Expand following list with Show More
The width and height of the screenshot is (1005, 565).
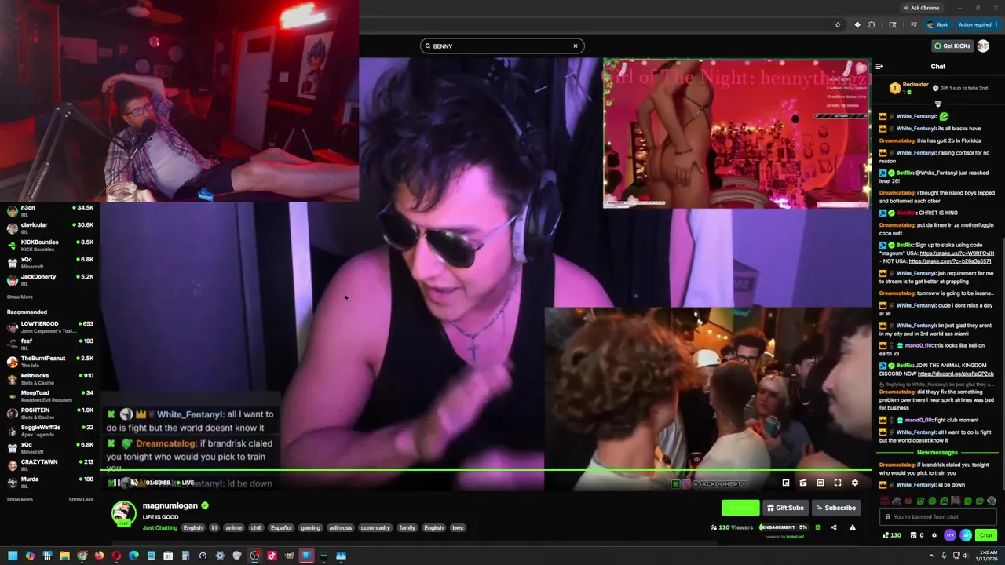20,297
